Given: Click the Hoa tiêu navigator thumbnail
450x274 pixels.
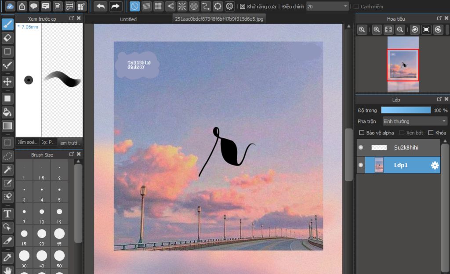Looking at the screenshot, I should 403,65.
